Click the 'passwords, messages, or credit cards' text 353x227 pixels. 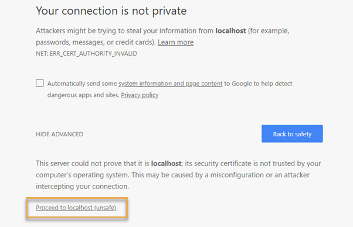tap(96, 42)
